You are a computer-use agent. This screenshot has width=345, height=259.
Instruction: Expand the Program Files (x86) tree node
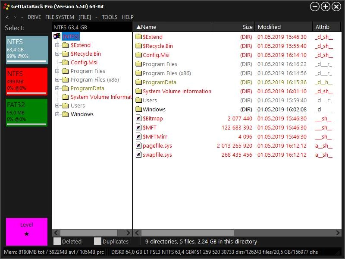tap(57, 79)
